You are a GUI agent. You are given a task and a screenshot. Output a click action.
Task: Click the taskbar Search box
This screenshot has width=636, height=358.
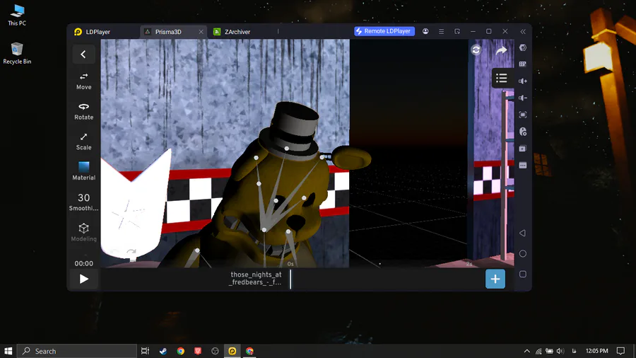76,351
